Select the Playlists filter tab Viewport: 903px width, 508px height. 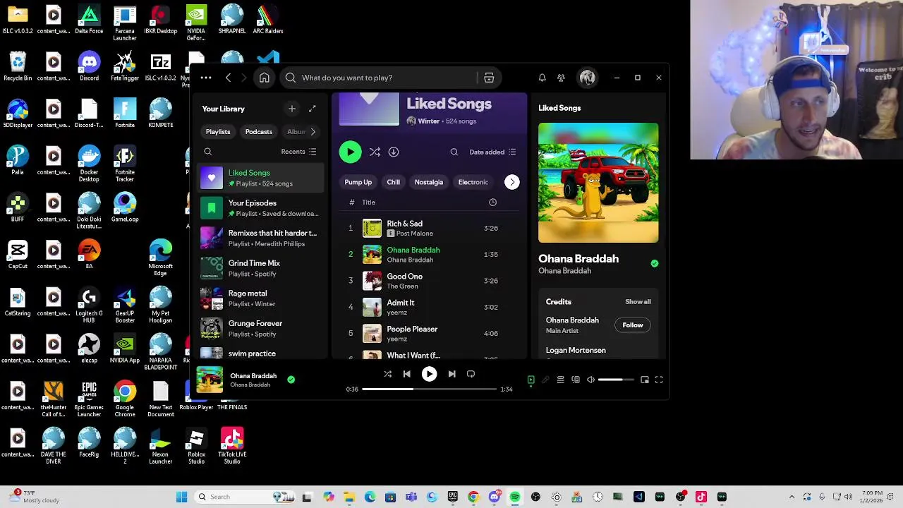pos(218,132)
